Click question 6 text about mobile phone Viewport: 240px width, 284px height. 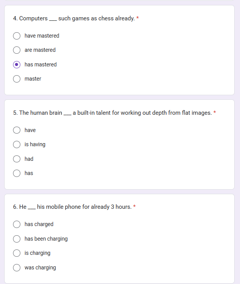pos(72,207)
